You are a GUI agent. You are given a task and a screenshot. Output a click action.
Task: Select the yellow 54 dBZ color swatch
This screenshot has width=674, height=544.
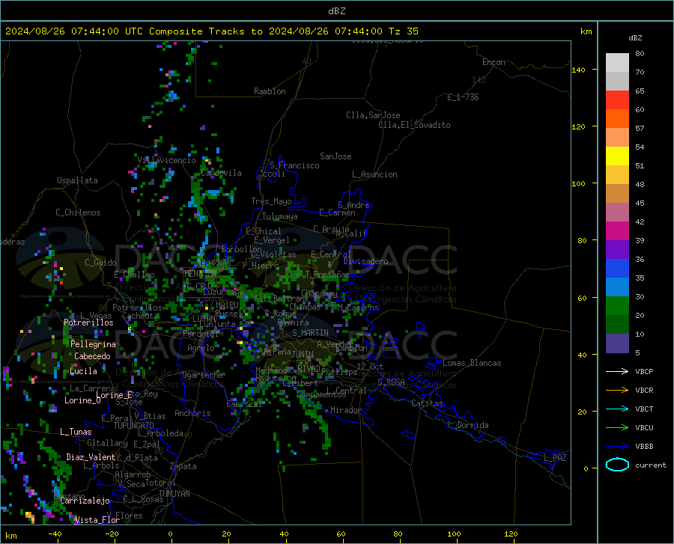tap(617, 156)
